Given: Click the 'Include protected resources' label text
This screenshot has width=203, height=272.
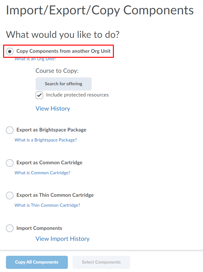Looking at the screenshot, I should [x=77, y=95].
